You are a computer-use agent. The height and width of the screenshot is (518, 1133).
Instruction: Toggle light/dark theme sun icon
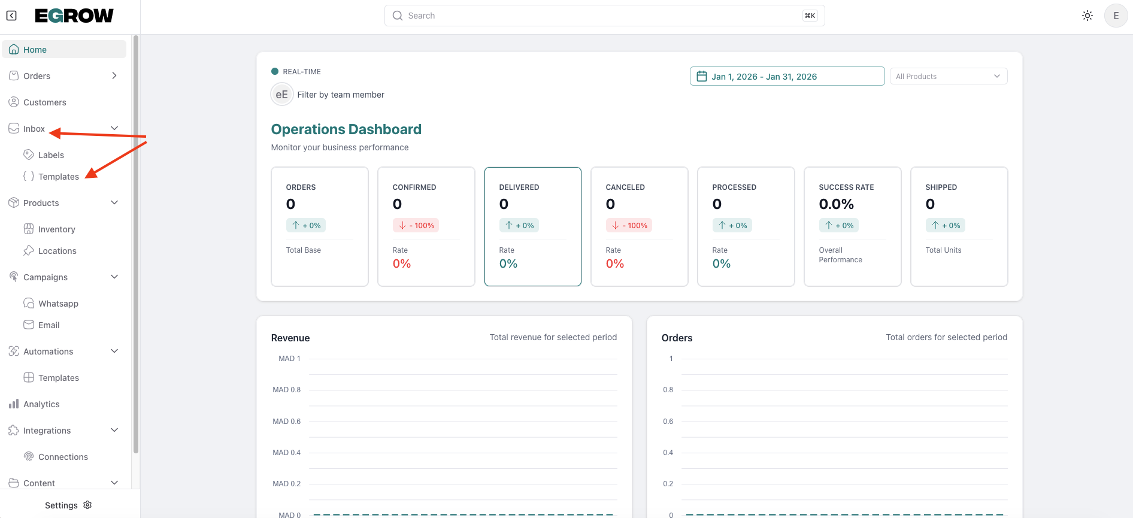(x=1087, y=16)
